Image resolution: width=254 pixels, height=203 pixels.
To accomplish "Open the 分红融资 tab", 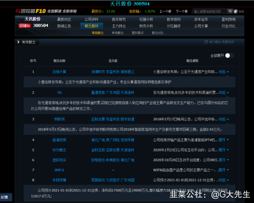I will coord(174,26).
